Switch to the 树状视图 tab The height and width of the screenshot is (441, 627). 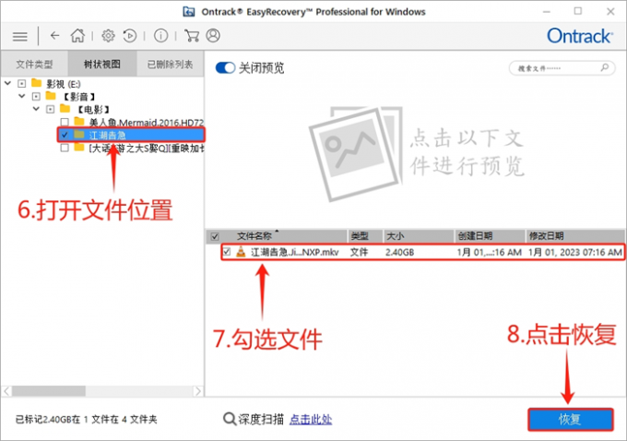[102, 64]
